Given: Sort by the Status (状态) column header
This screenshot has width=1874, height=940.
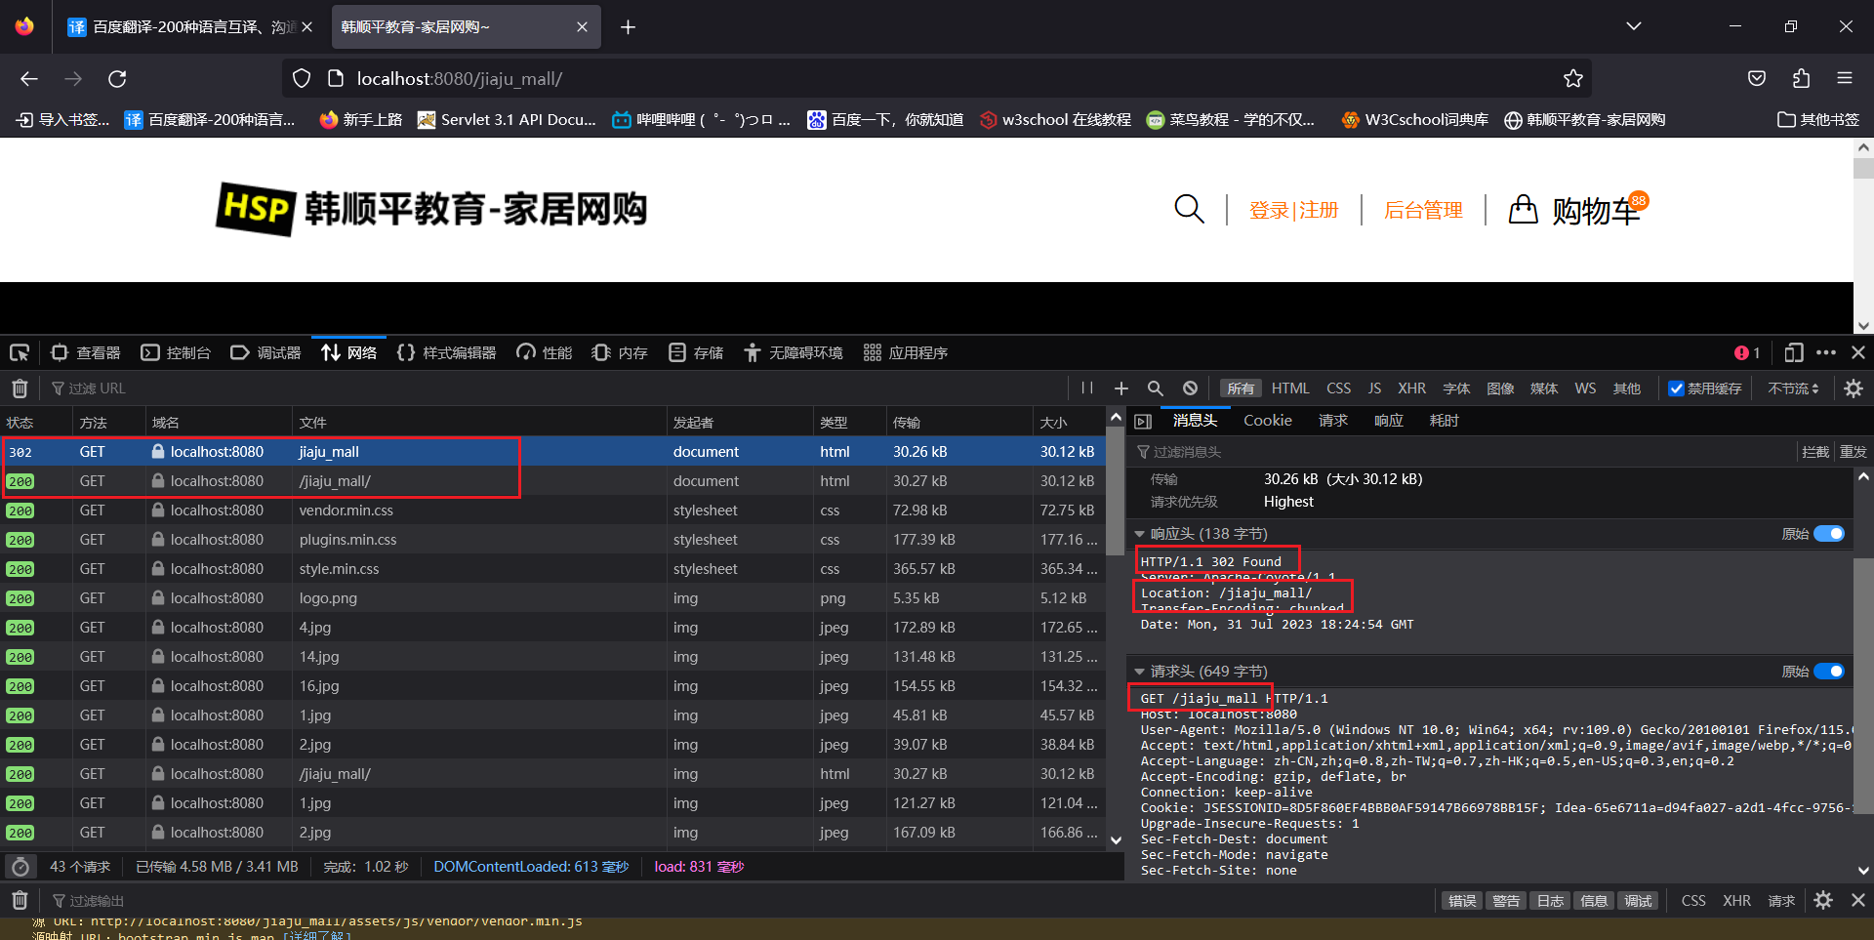Looking at the screenshot, I should (36, 423).
